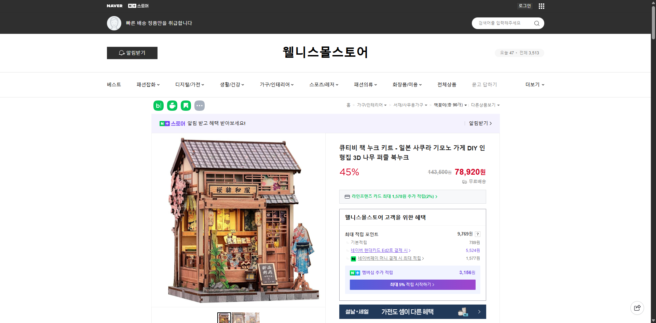Select the second product thumbnail below the image

238,318
